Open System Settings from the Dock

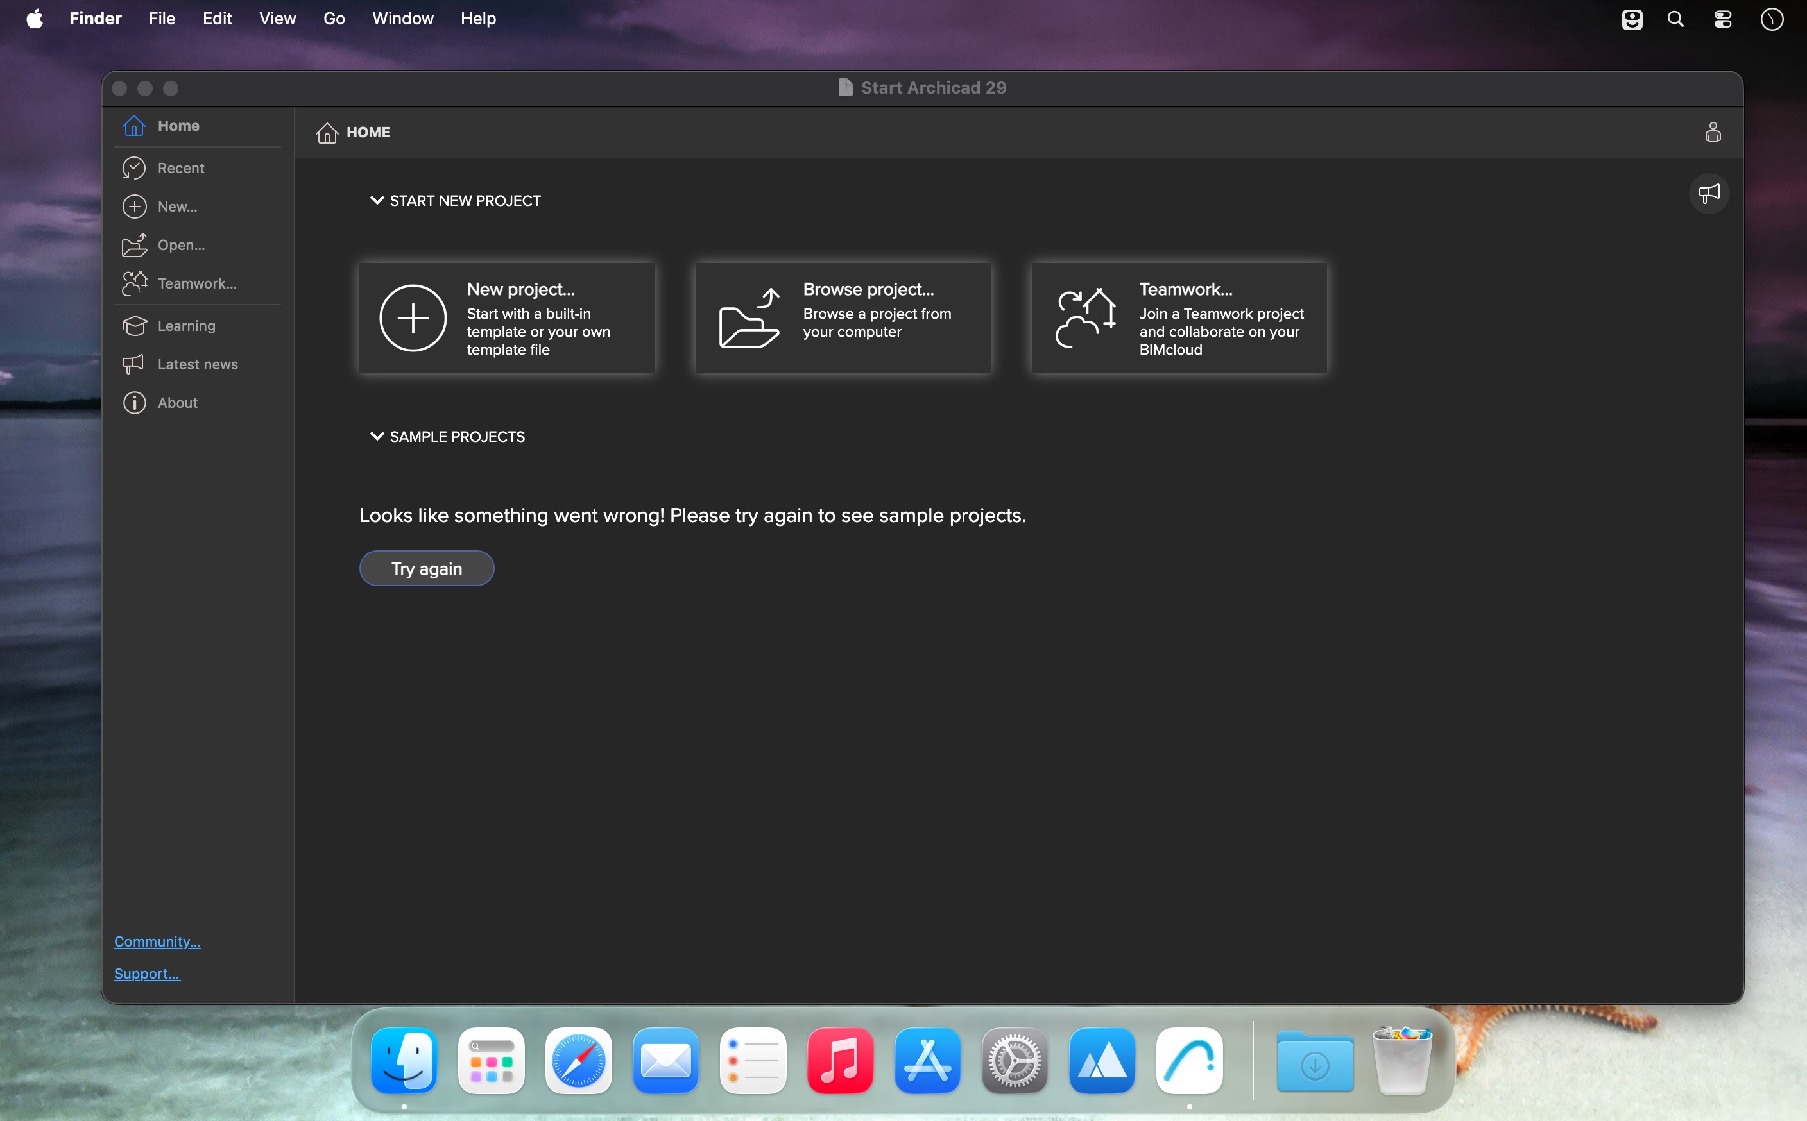pyautogui.click(x=1015, y=1061)
